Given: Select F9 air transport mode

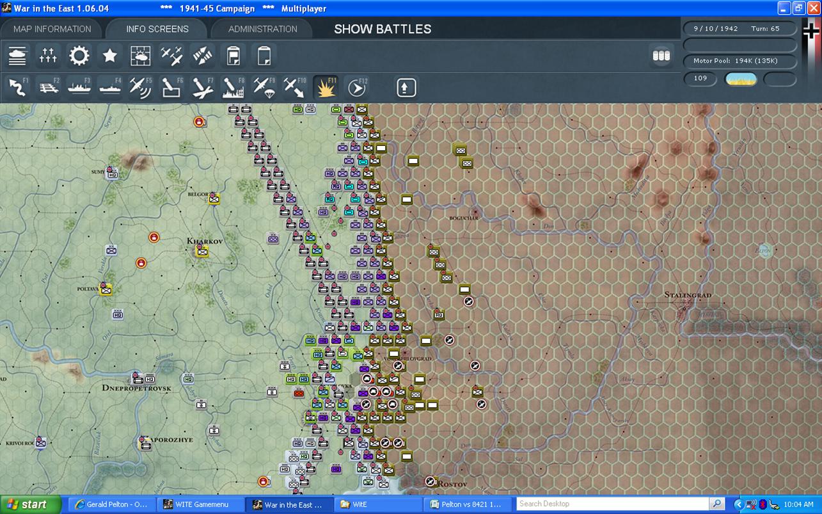Looking at the screenshot, I should point(264,87).
